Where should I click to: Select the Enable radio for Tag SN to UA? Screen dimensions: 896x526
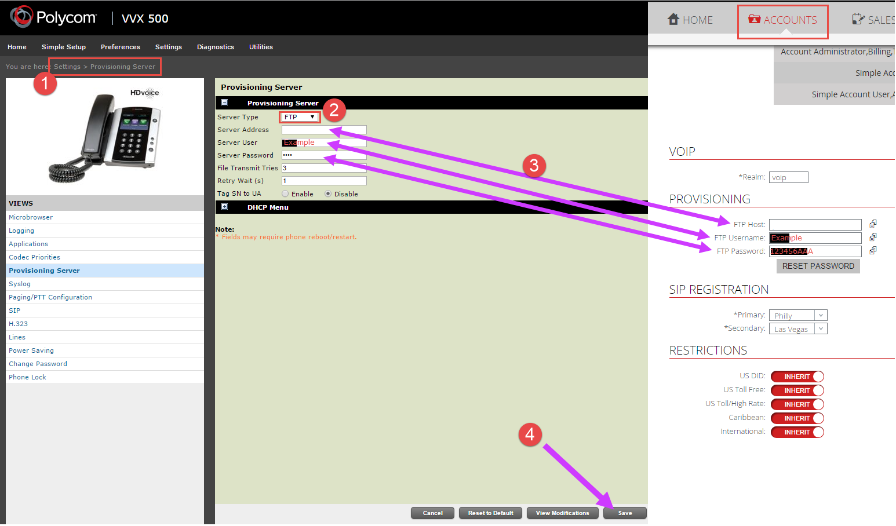click(x=285, y=193)
